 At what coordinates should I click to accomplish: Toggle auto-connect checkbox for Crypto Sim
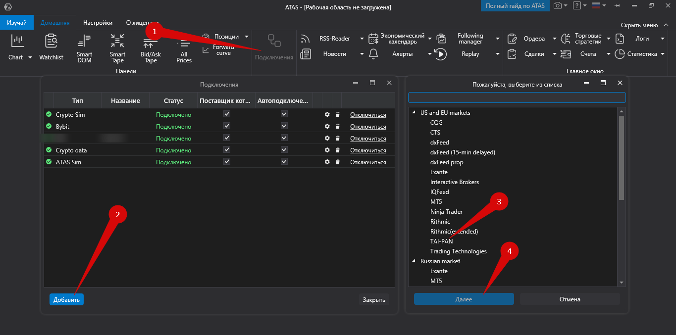pos(284,114)
